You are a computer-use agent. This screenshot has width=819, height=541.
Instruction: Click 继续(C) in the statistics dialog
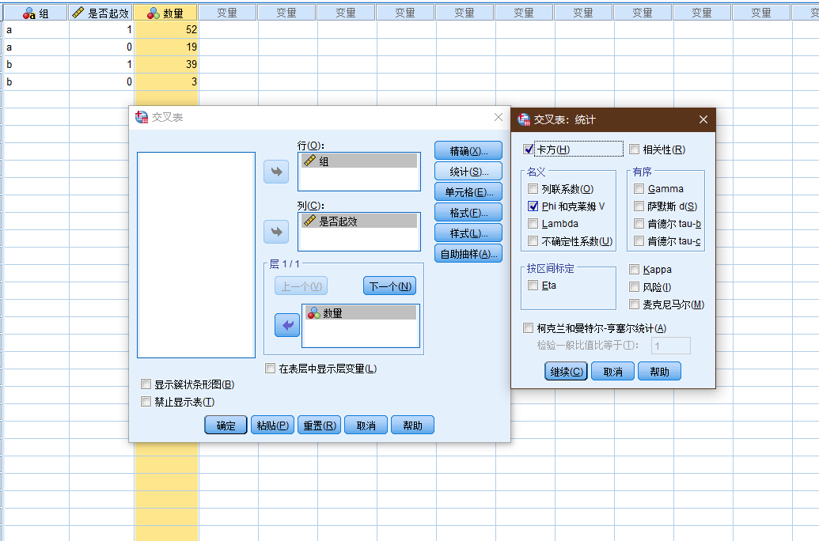pyautogui.click(x=567, y=371)
